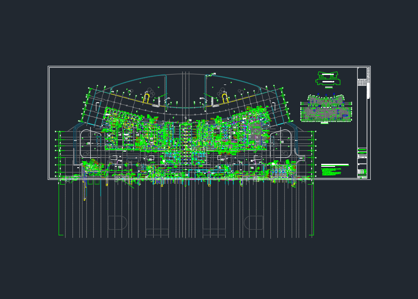Click the green bracket at lower-left corner
Viewport: 418px width, 299px height.
coord(60,234)
